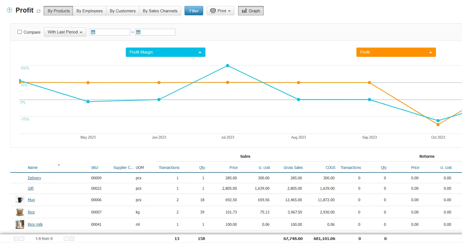Open the end date calendar icon

pyautogui.click(x=138, y=32)
